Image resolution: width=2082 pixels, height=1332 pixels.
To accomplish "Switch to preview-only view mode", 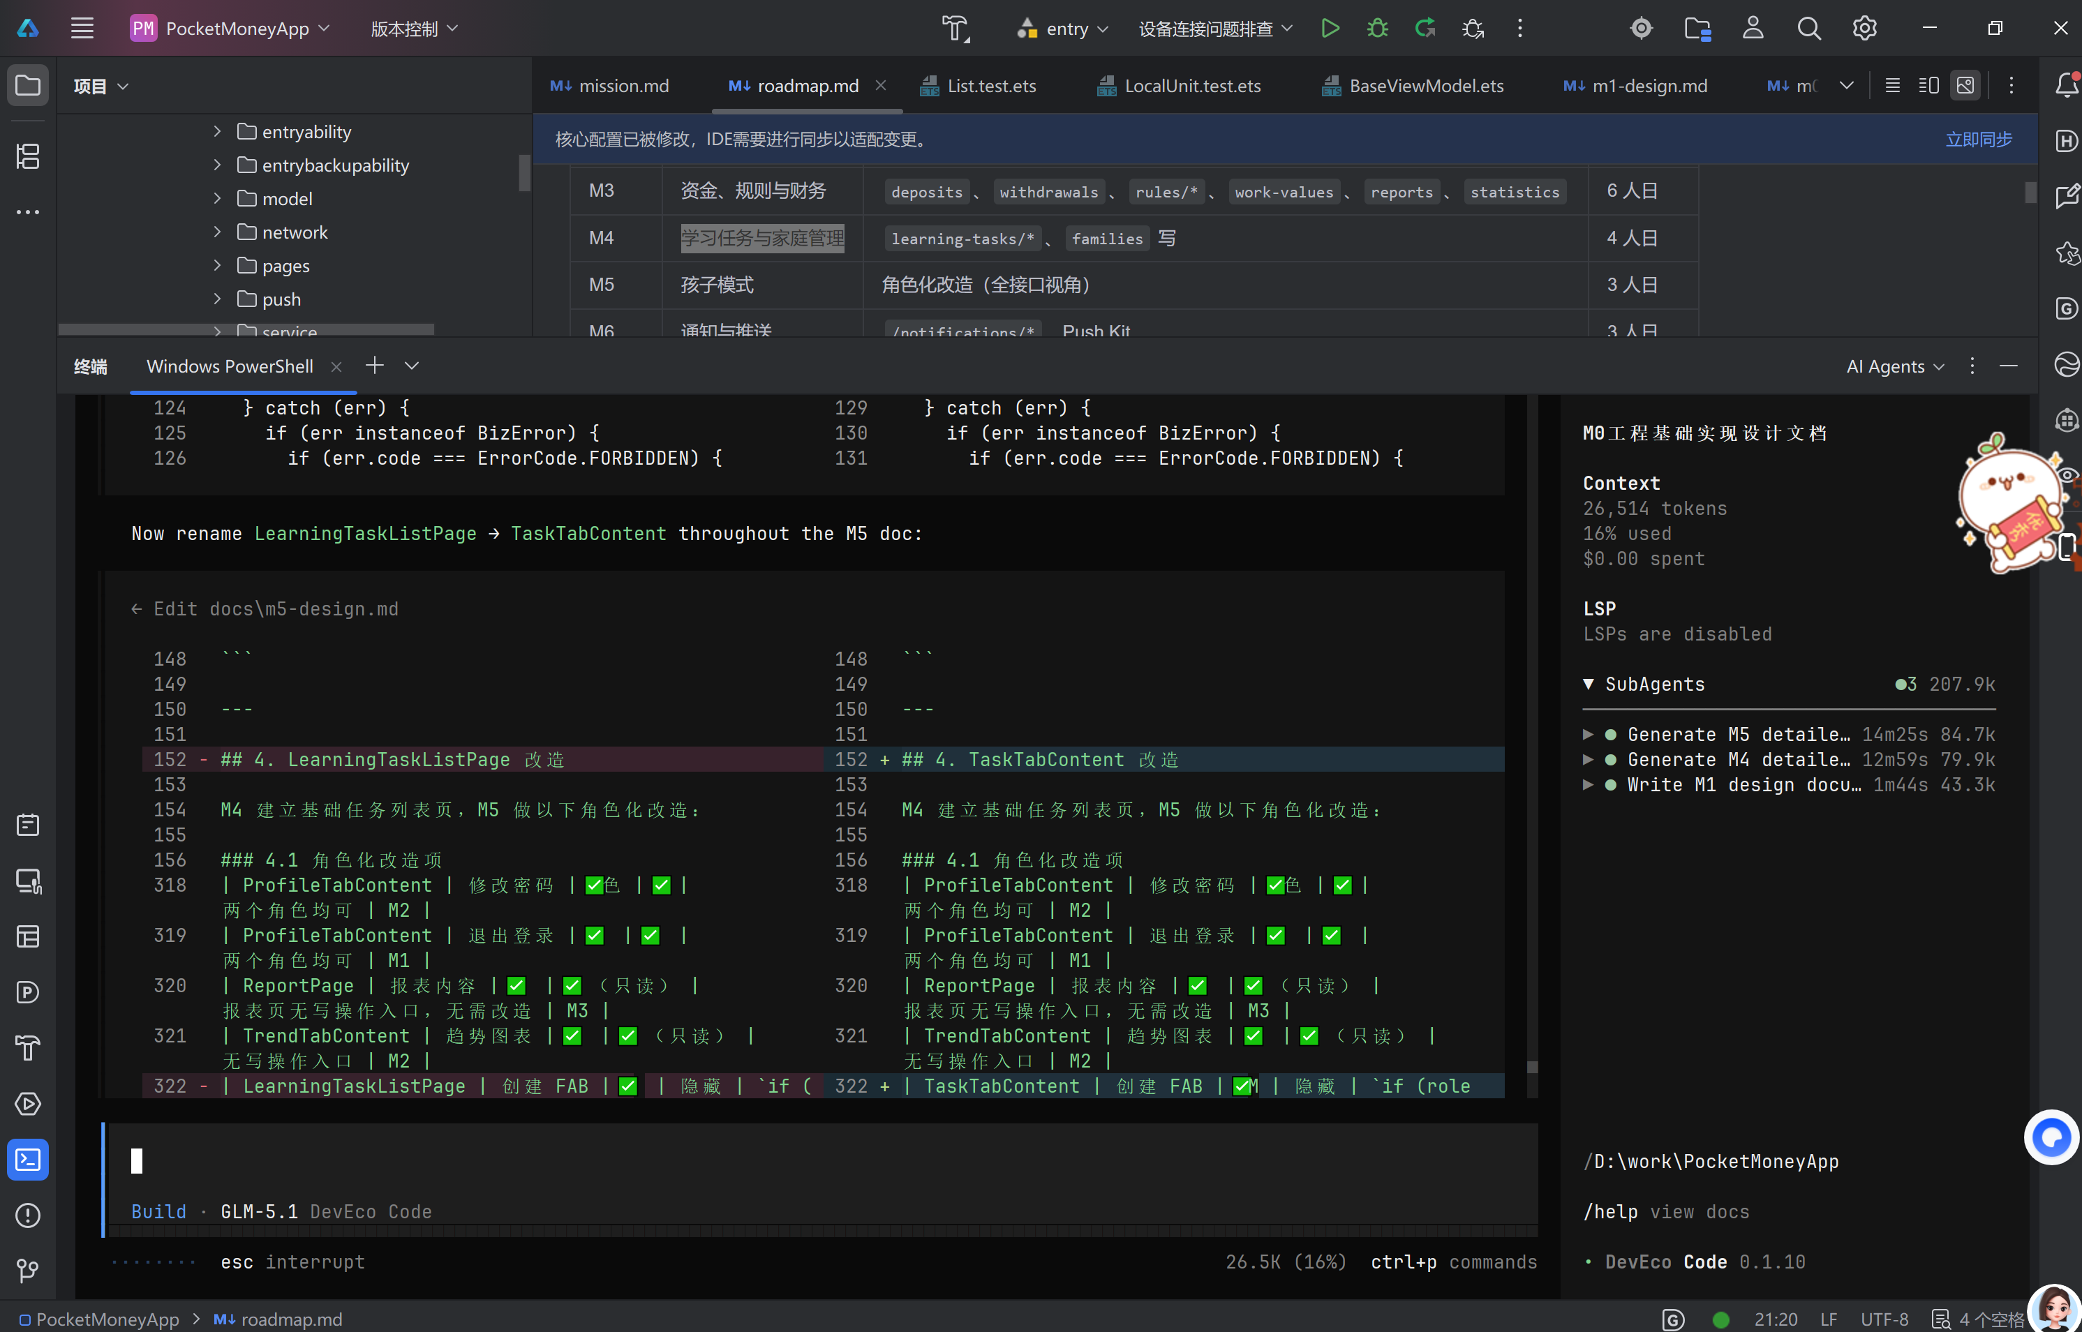I will [1965, 86].
